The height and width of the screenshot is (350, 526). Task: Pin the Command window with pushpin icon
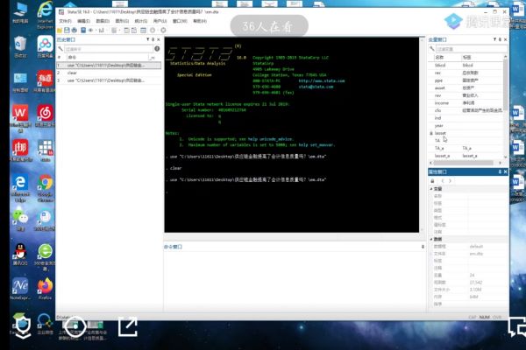point(423,247)
